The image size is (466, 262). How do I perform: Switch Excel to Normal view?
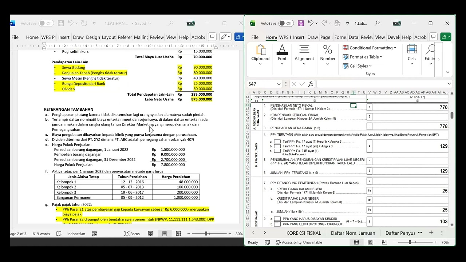[x=356, y=242]
